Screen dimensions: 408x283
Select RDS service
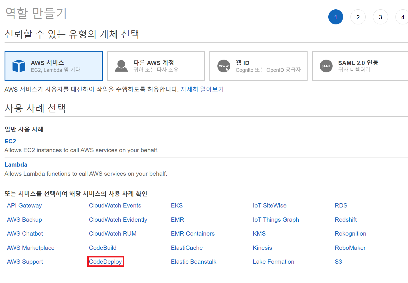[341, 206]
